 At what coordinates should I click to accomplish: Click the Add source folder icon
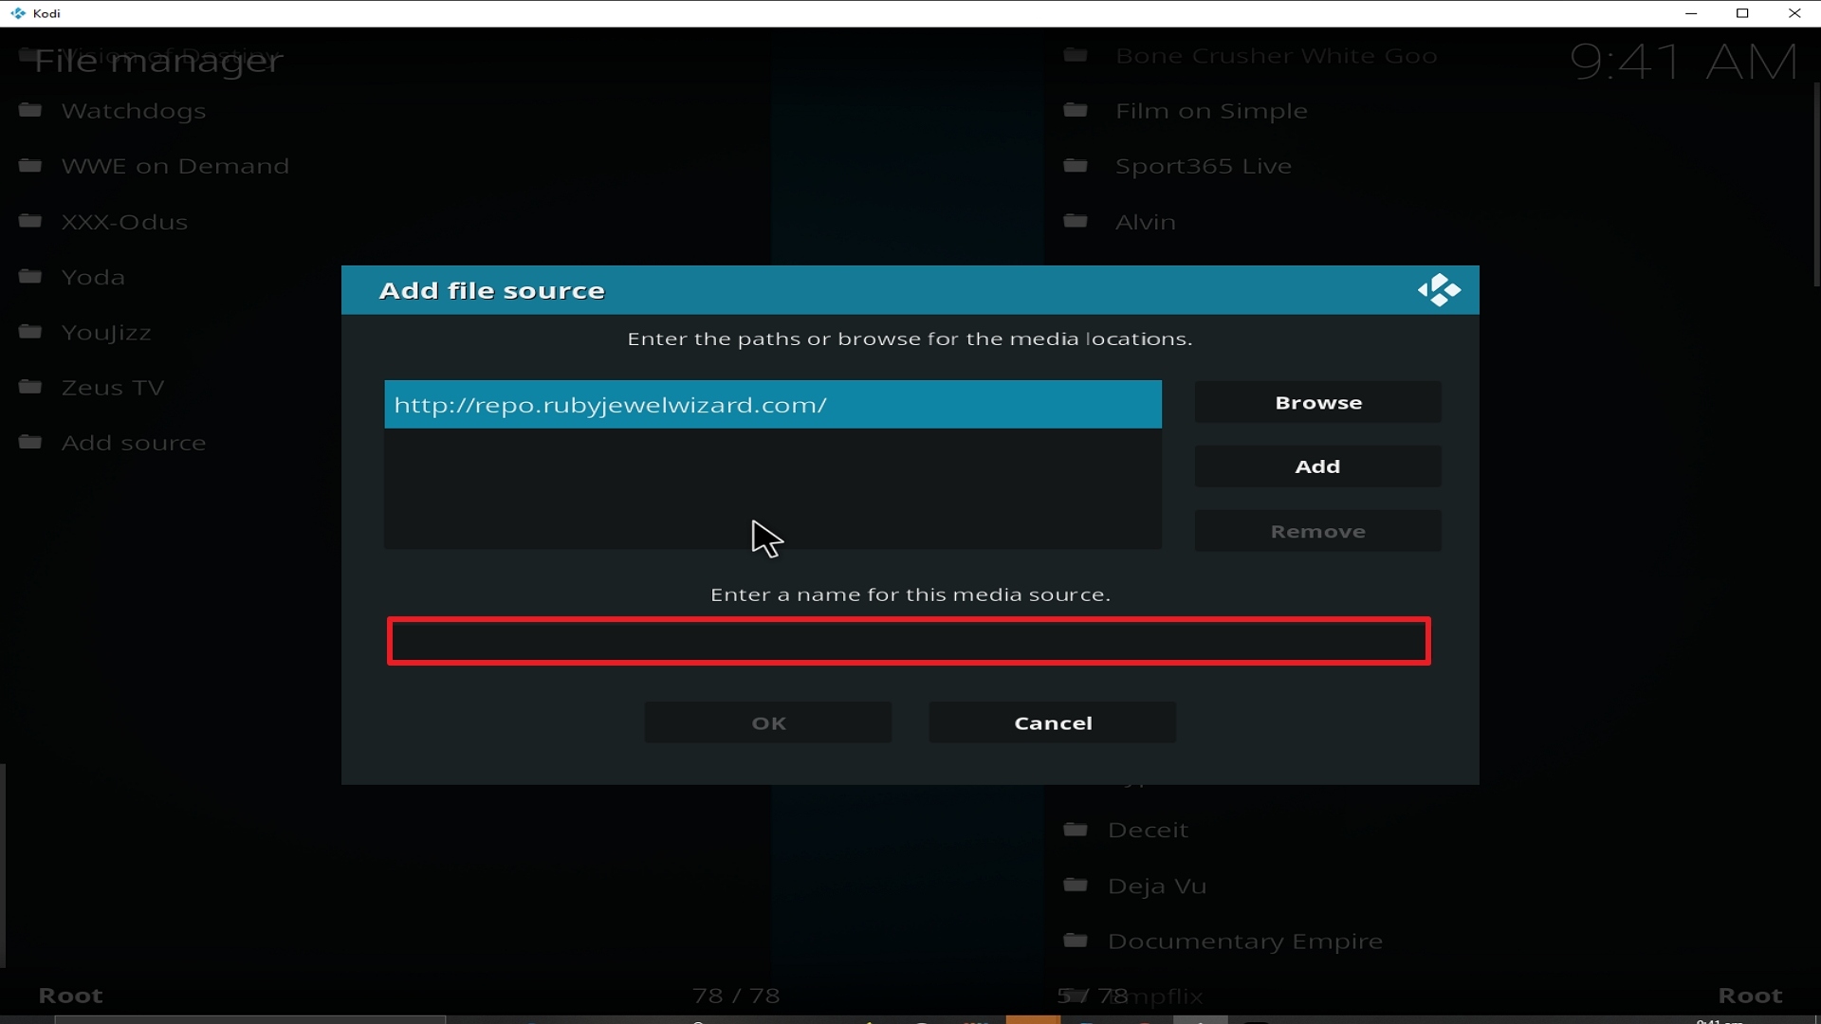pos(30,442)
